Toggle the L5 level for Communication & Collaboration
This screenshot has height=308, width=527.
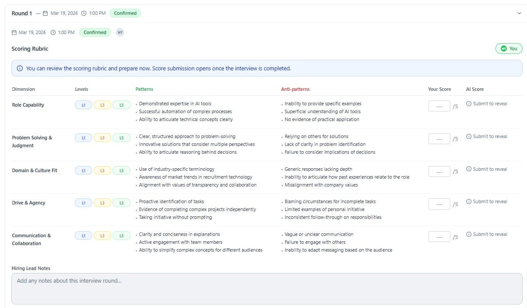[x=121, y=235]
